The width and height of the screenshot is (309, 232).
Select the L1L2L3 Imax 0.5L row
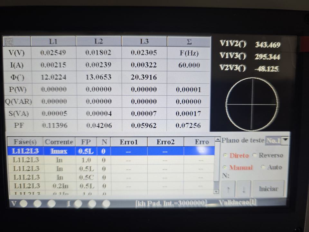point(111,151)
